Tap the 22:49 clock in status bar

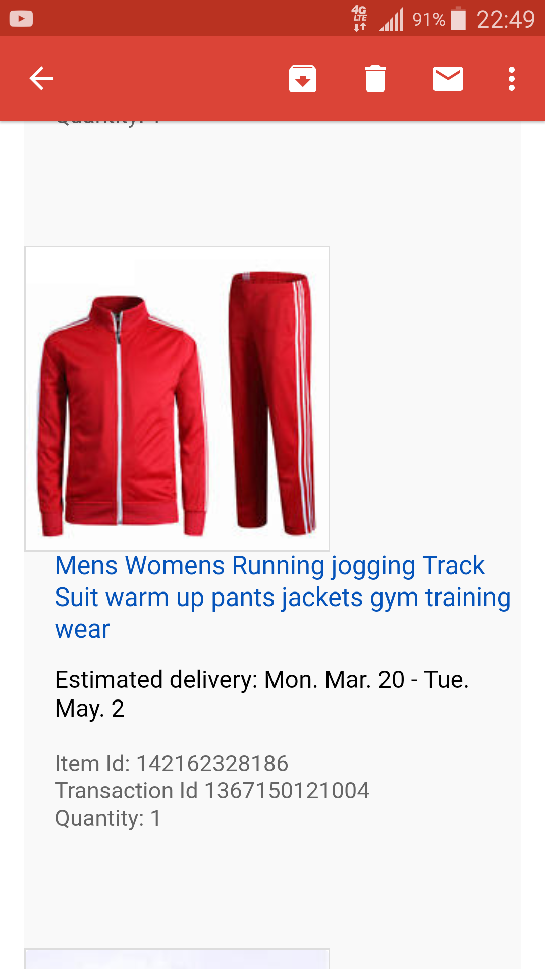(506, 19)
